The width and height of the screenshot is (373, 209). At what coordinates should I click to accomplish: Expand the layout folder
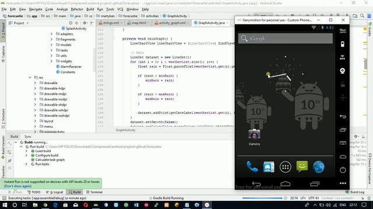click(35, 121)
